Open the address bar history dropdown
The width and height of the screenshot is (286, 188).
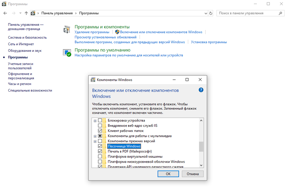coord(205,13)
